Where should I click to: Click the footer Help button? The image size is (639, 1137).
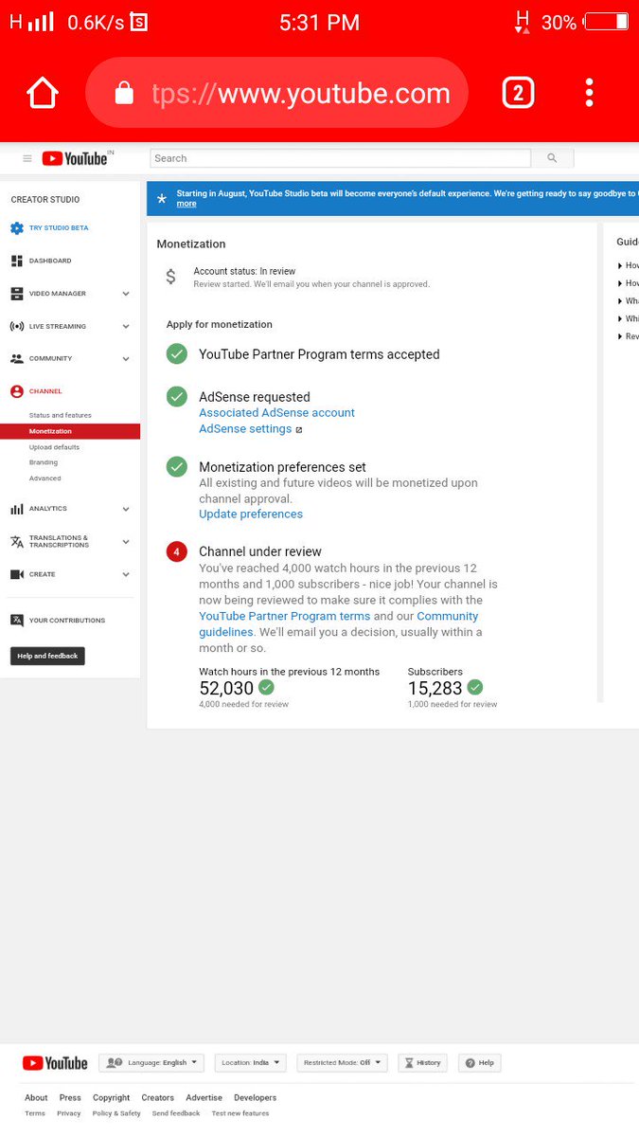pyautogui.click(x=480, y=1063)
